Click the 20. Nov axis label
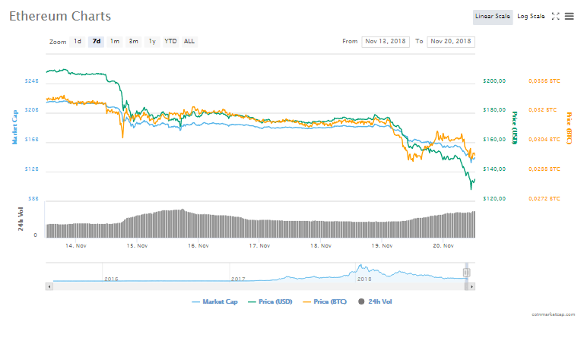Image resolution: width=584 pixels, height=344 pixels. point(443,246)
